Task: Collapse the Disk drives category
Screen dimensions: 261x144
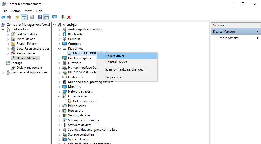Action: [x=60, y=49]
